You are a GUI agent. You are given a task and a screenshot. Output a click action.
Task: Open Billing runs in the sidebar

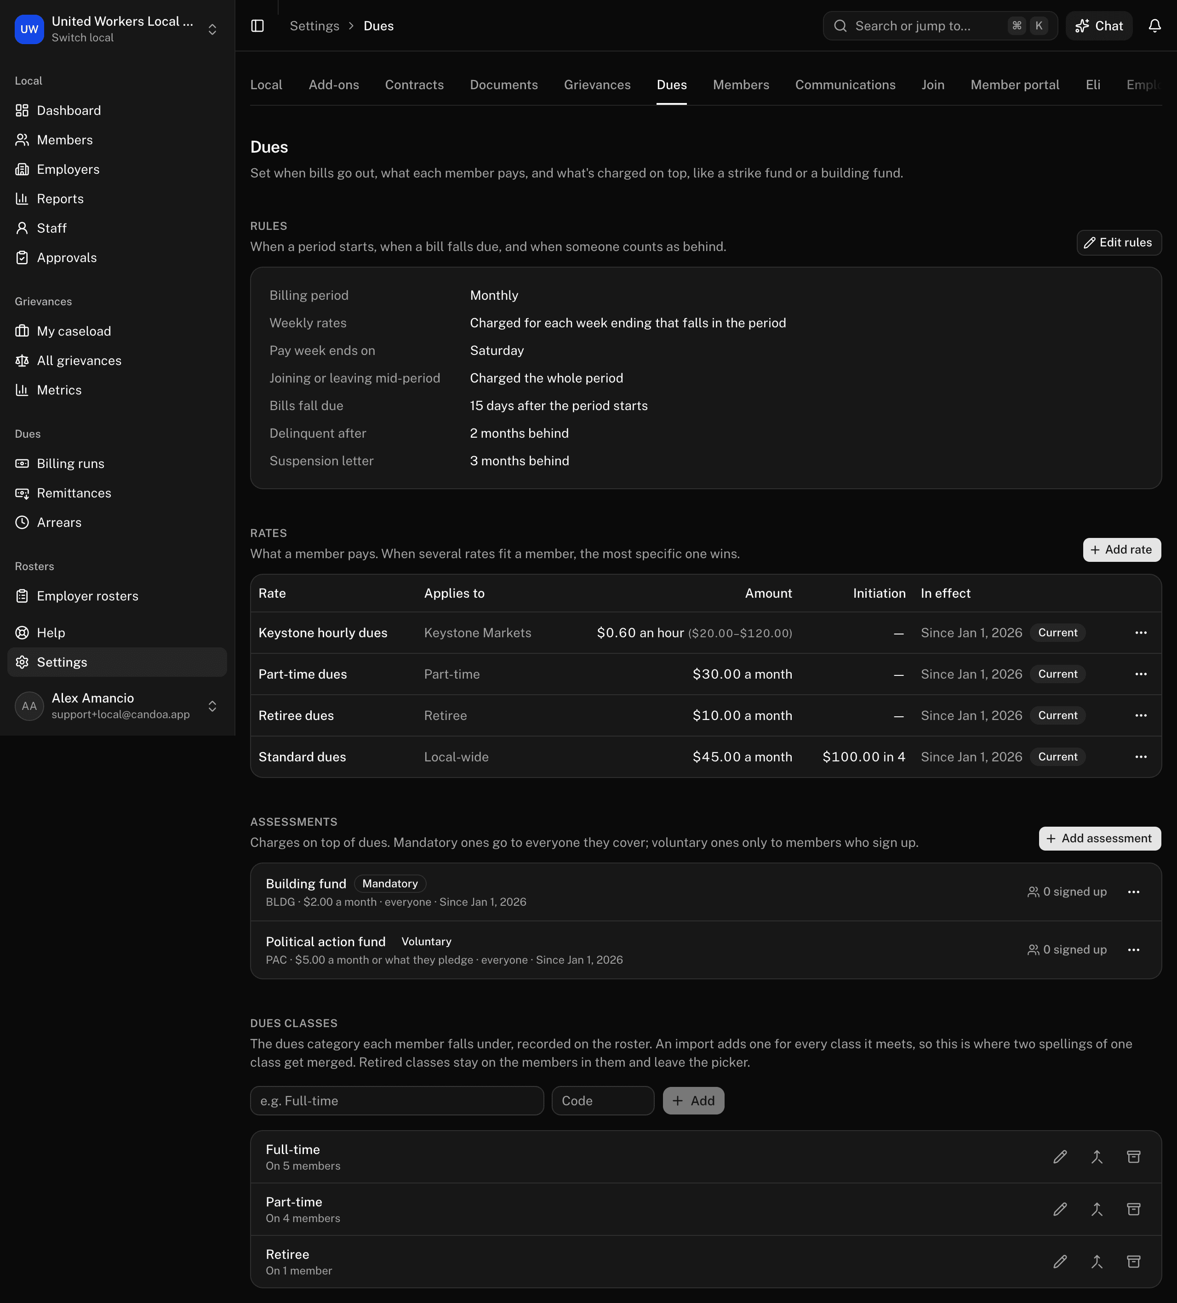coord(117,463)
